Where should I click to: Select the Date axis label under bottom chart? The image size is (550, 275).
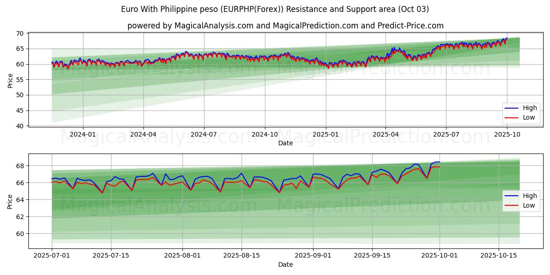[285, 264]
